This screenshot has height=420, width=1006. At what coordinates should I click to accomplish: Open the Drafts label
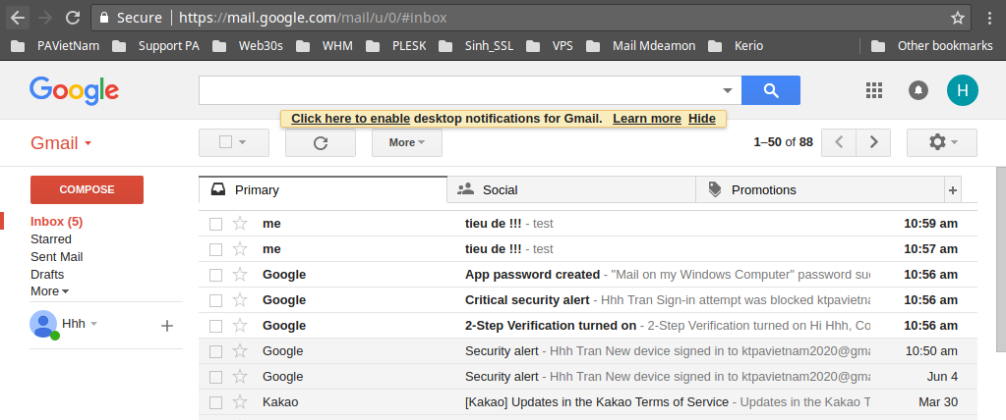point(47,274)
